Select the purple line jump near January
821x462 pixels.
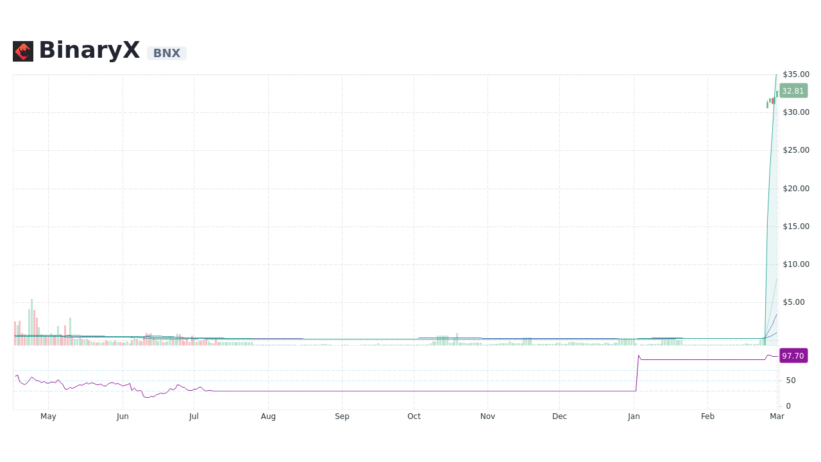click(638, 372)
